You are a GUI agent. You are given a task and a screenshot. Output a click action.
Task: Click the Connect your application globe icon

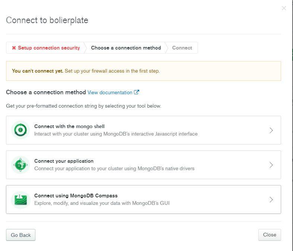pos(21,165)
